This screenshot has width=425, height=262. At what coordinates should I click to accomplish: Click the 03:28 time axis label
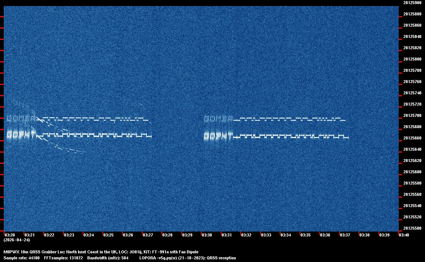point(167,235)
